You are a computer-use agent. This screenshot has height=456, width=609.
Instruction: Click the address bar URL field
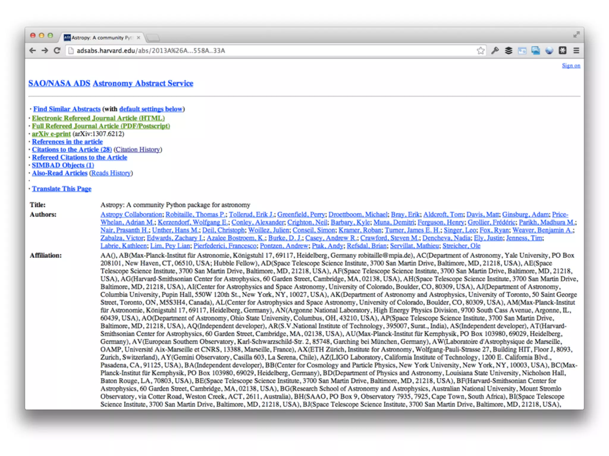point(268,51)
